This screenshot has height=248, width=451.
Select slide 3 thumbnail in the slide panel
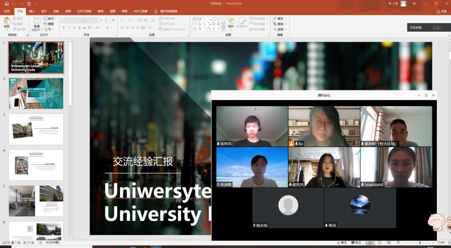(x=36, y=129)
